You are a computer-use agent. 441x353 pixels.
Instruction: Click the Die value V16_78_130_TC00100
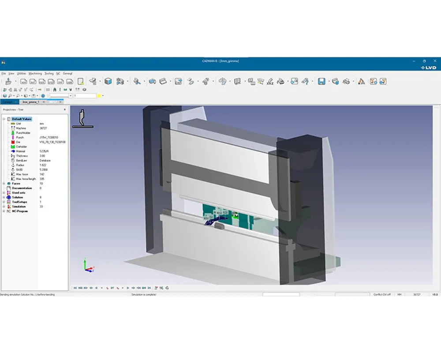[52, 142]
